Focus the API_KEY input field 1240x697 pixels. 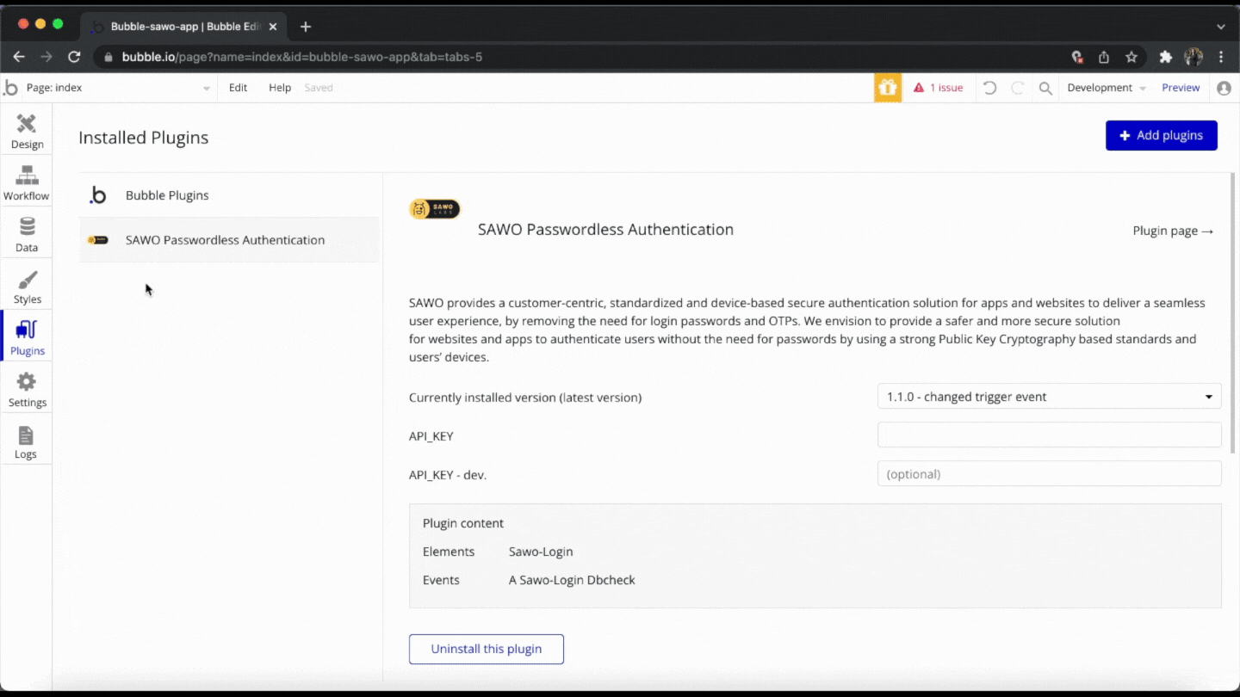click(x=1049, y=435)
